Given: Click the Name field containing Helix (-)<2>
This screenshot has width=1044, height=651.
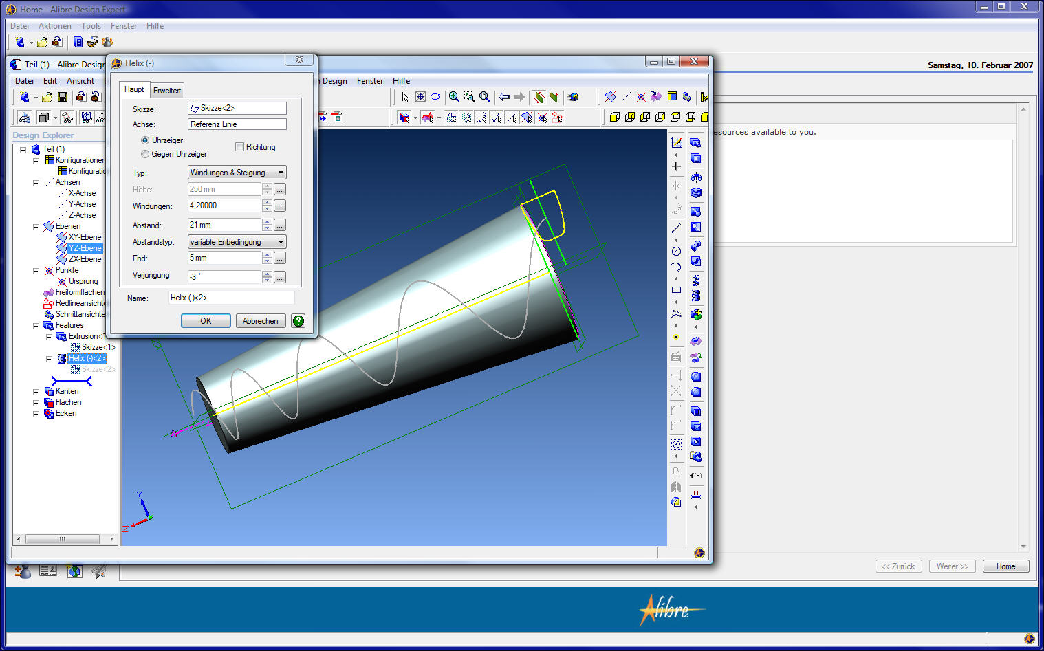Looking at the screenshot, I should (232, 298).
